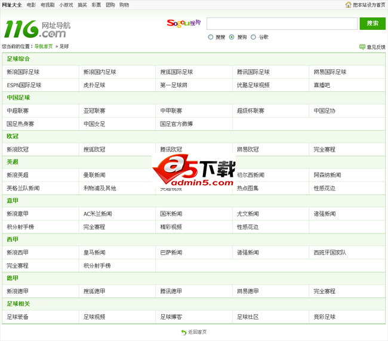The height and width of the screenshot is (341, 388).
Task: Open 电影 in the top menu
Action: (31, 5)
